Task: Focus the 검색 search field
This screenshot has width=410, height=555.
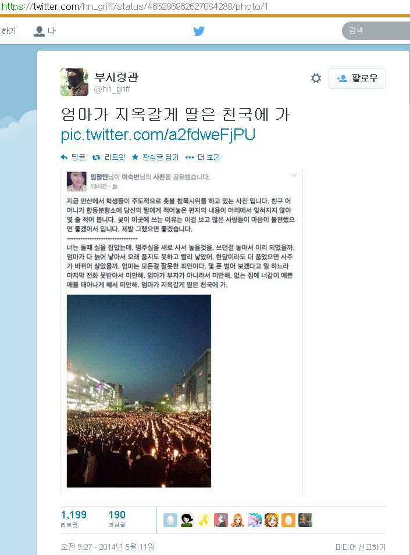Action: point(376,31)
